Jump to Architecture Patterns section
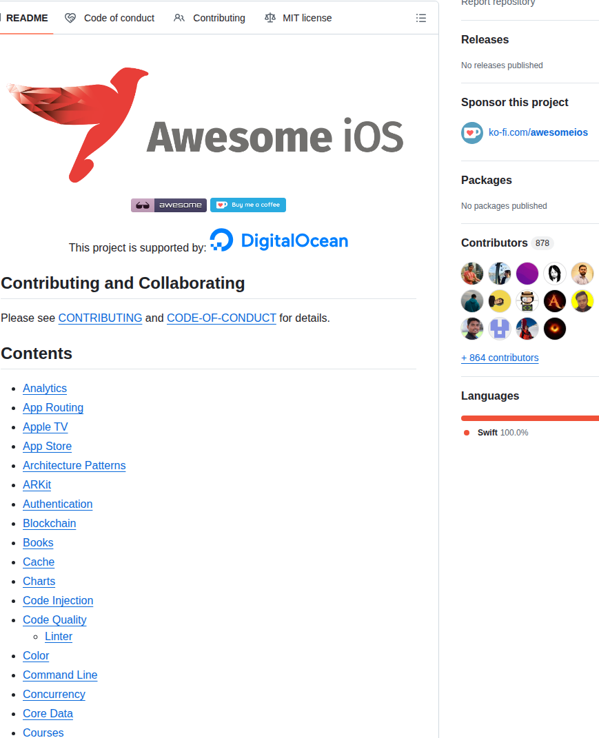Viewport: 599px width, 738px height. click(74, 466)
